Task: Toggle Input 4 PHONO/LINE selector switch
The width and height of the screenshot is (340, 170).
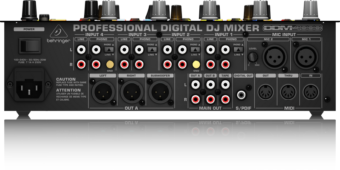Action: tap(109, 49)
